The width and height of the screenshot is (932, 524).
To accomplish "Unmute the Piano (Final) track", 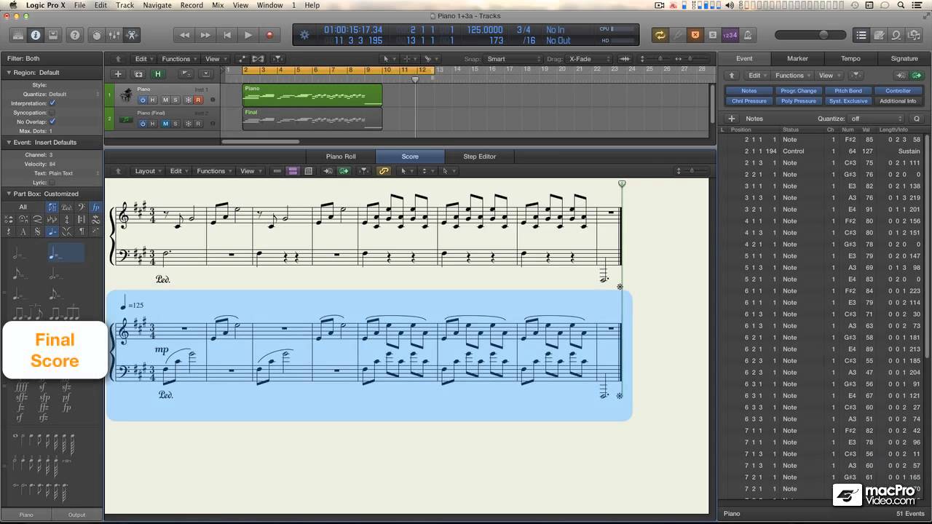I will (x=165, y=123).
